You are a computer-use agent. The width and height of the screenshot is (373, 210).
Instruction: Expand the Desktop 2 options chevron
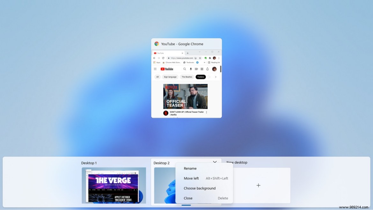click(215, 162)
